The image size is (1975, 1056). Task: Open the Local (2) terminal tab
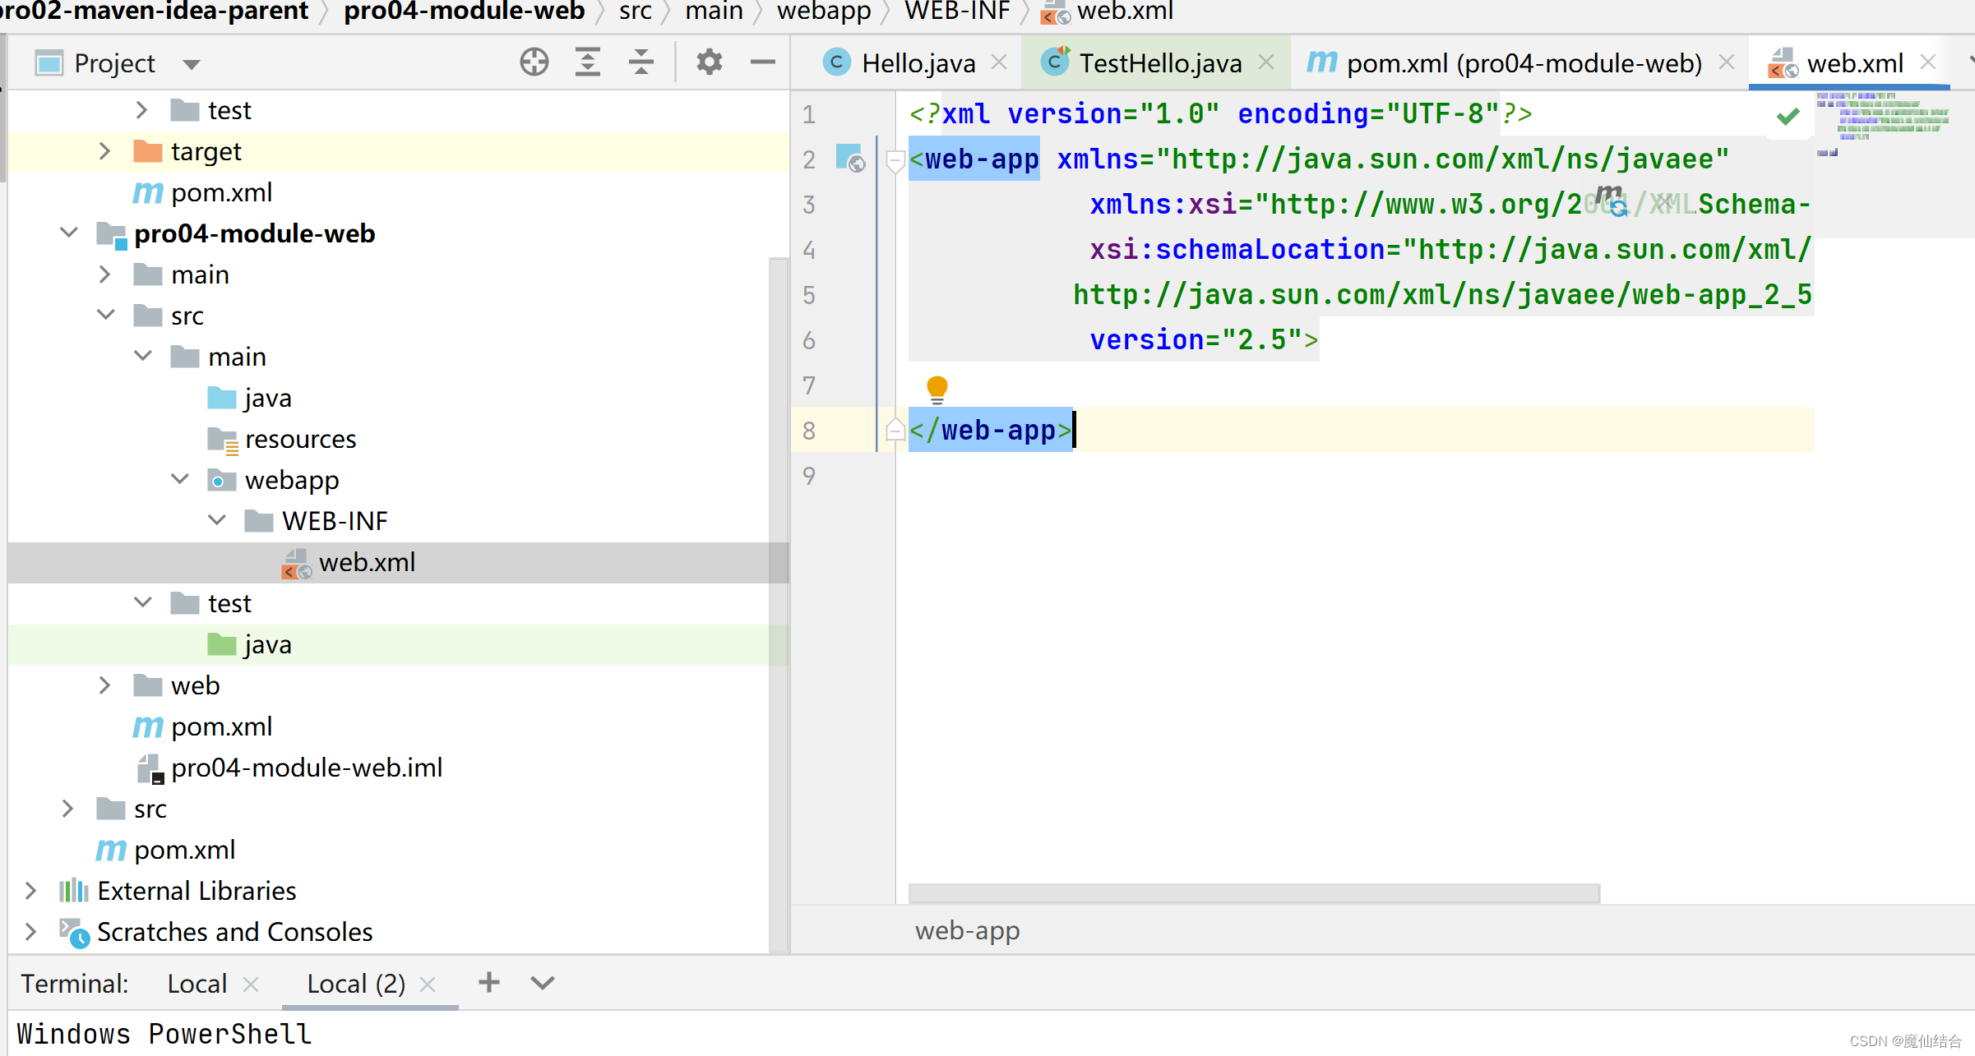[356, 984]
